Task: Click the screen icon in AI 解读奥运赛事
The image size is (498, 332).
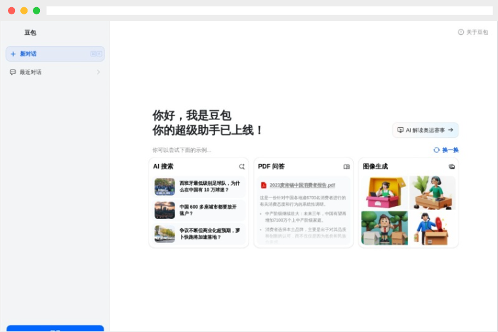Action: coord(400,130)
